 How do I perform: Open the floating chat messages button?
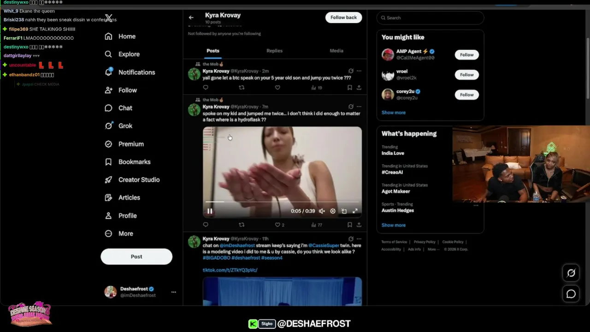pos(571,294)
